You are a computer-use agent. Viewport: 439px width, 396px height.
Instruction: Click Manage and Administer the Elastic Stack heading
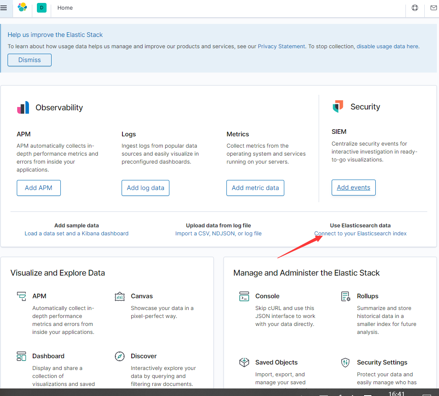click(306, 273)
